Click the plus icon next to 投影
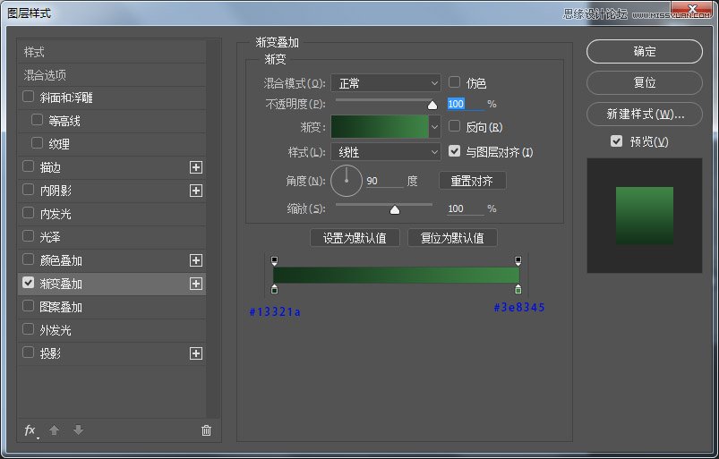The width and height of the screenshot is (719, 459). tap(196, 353)
